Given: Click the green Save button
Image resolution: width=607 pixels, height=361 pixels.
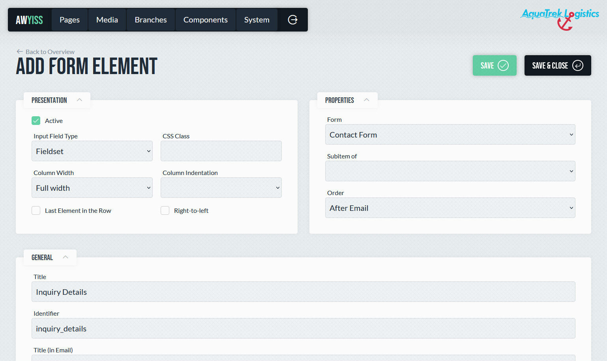Looking at the screenshot, I should pos(494,65).
